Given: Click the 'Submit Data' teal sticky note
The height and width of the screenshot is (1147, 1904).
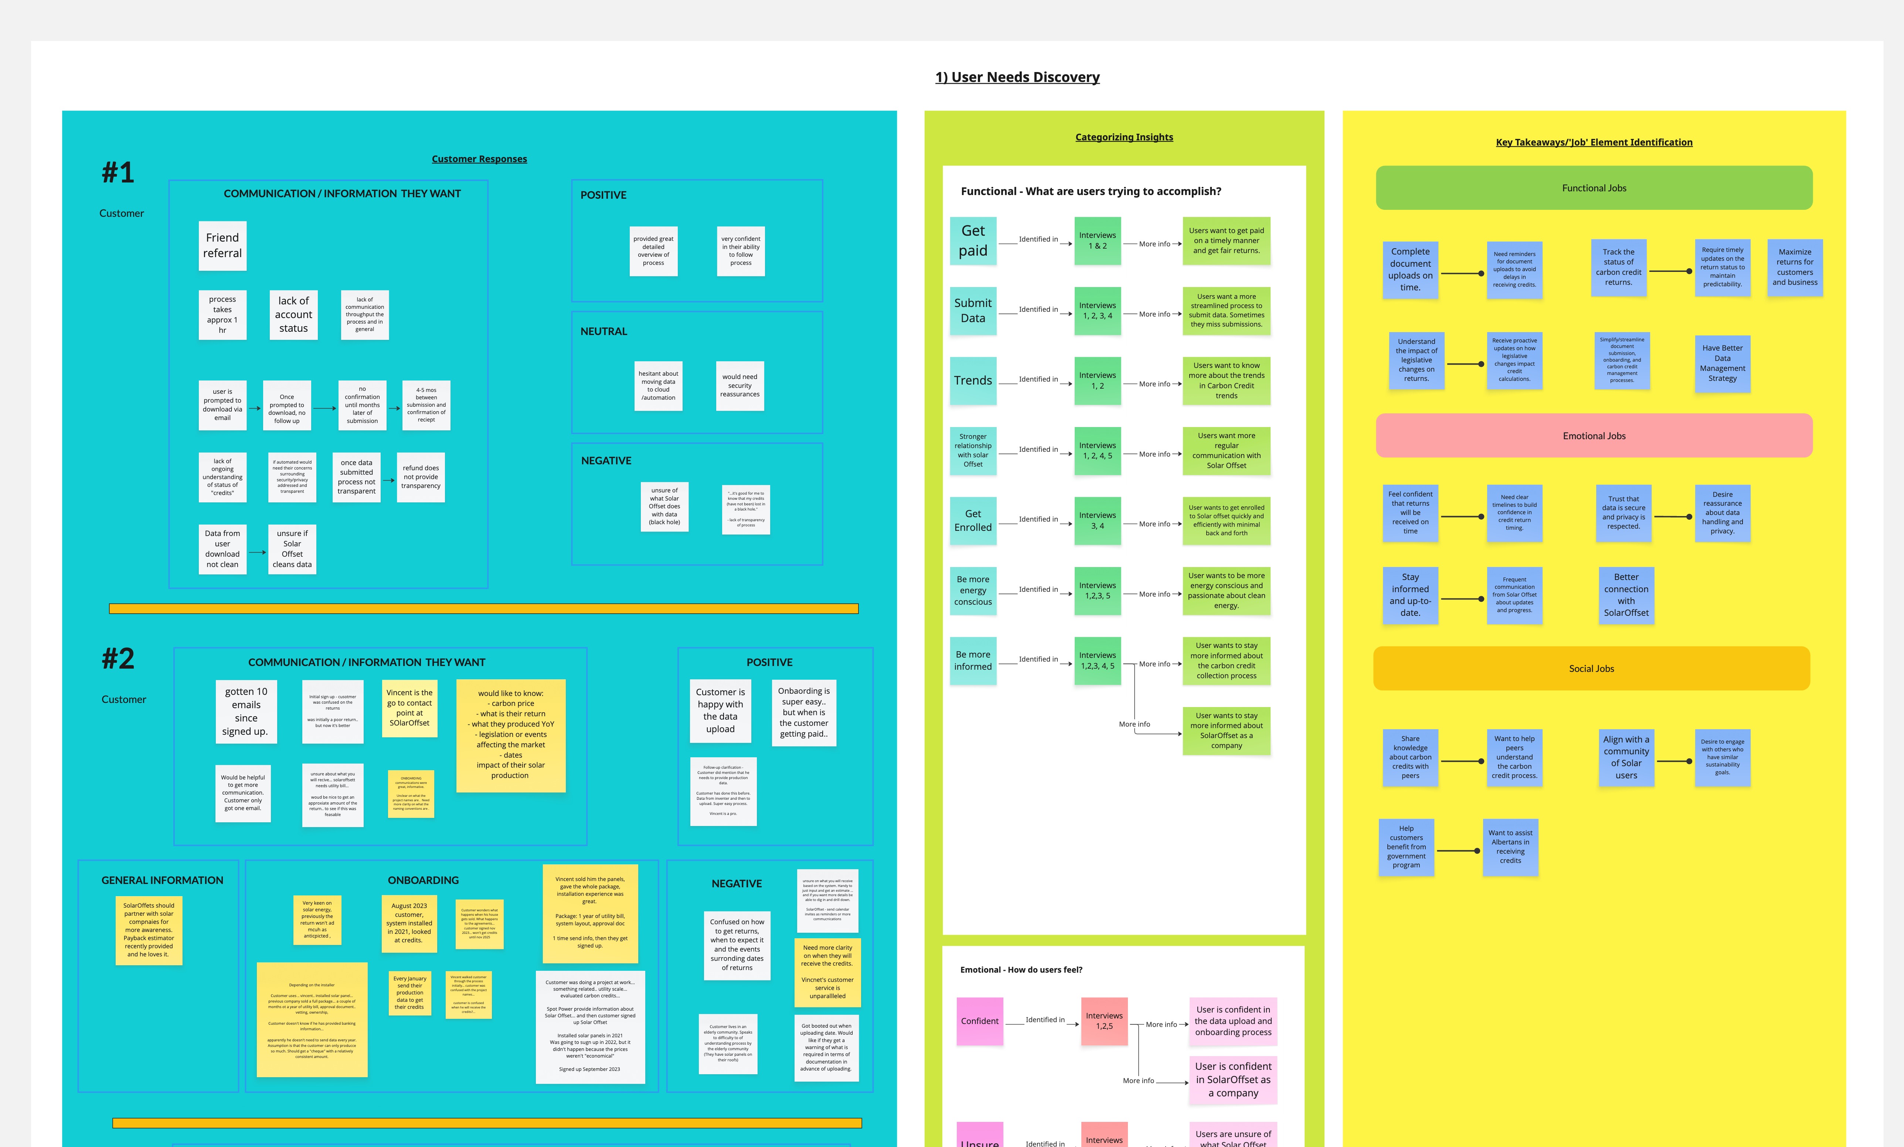Looking at the screenshot, I should point(973,311).
